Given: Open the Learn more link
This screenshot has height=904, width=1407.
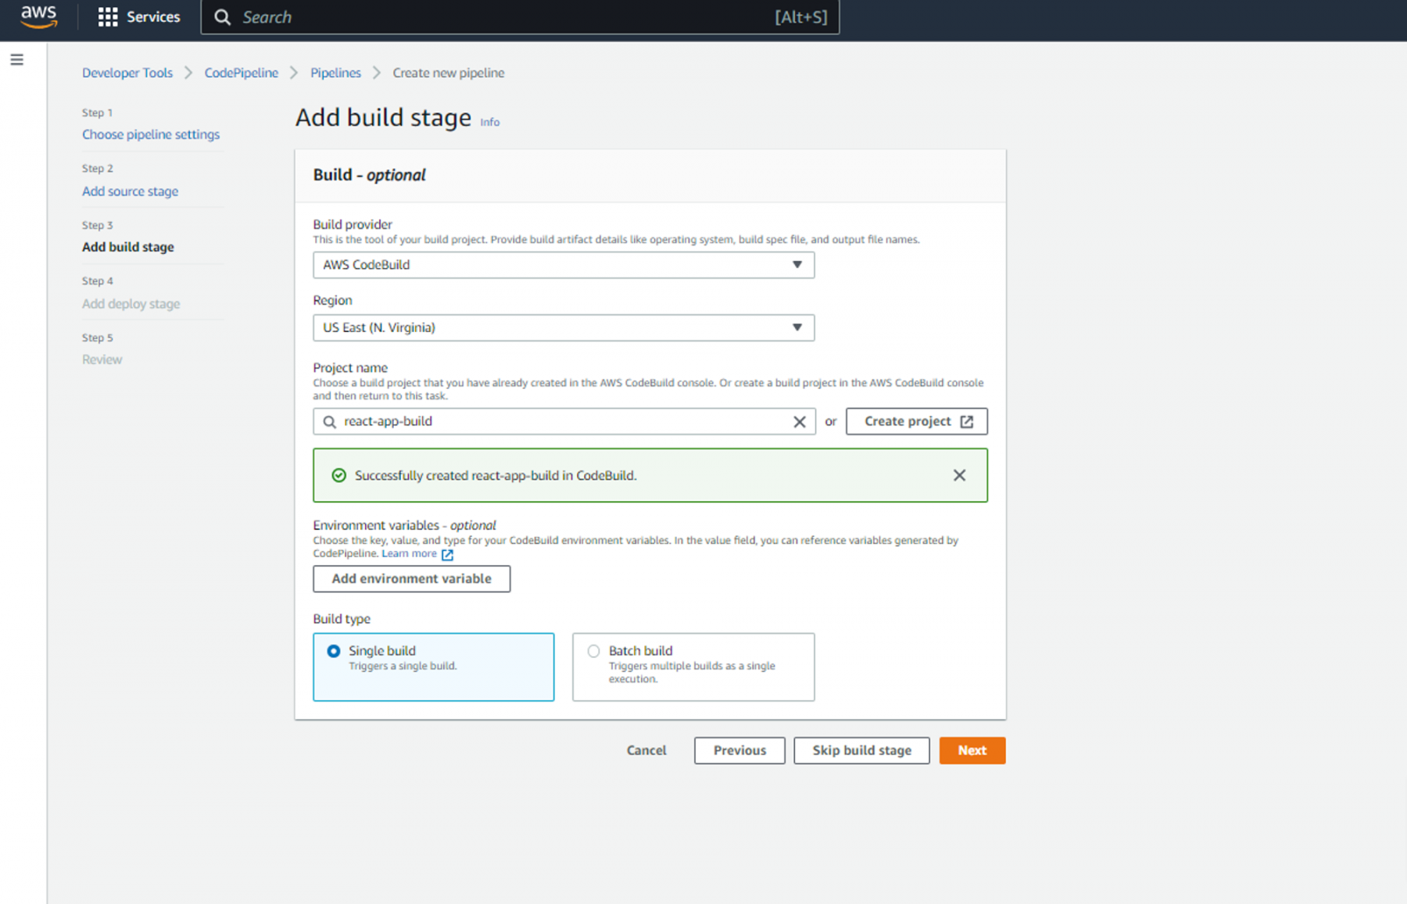Looking at the screenshot, I should tap(410, 553).
